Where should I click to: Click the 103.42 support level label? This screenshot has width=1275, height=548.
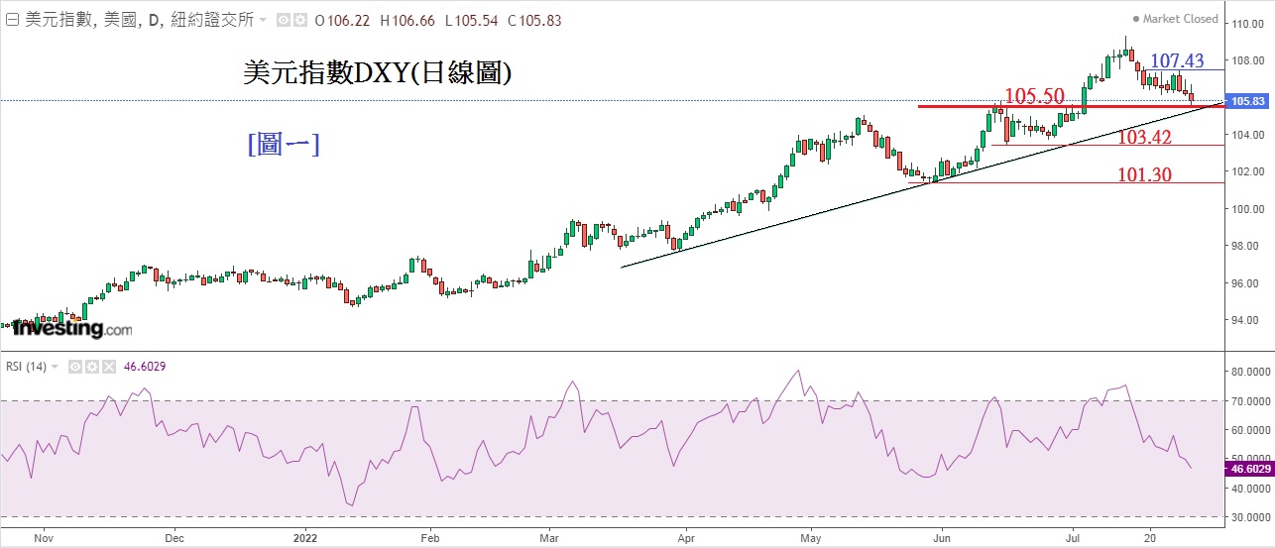1145,137
